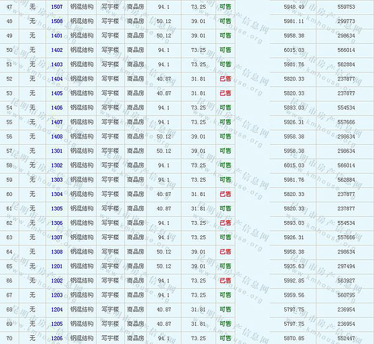Open the 1406 room link
The image size is (374, 344).
click(x=57, y=107)
